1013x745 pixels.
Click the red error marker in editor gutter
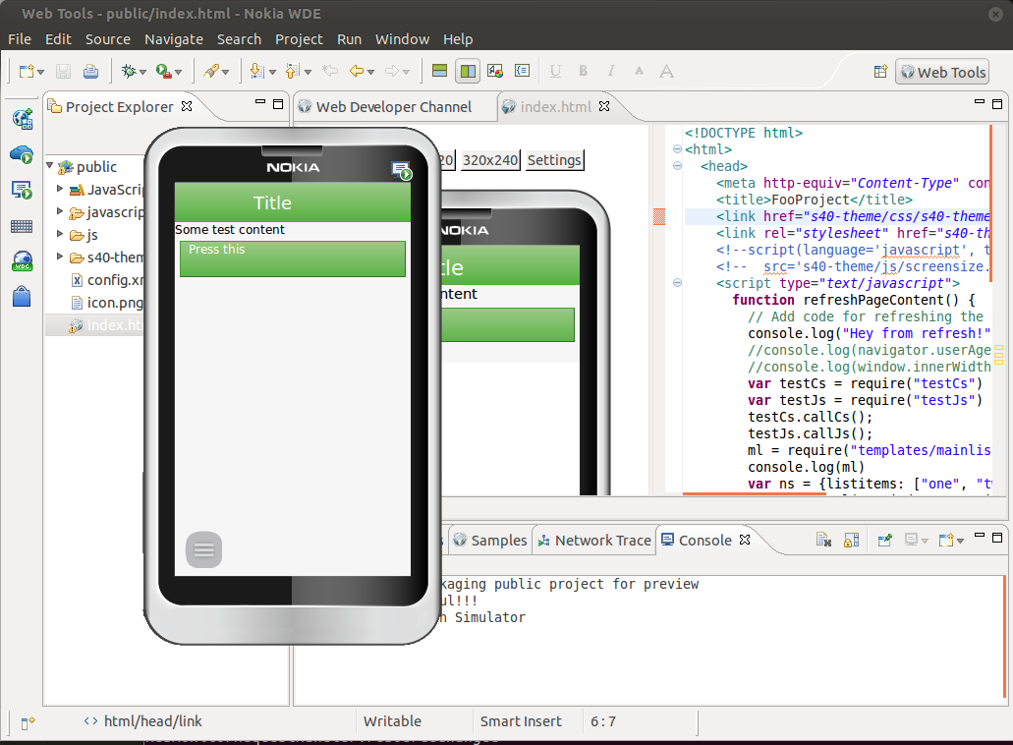coord(659,216)
